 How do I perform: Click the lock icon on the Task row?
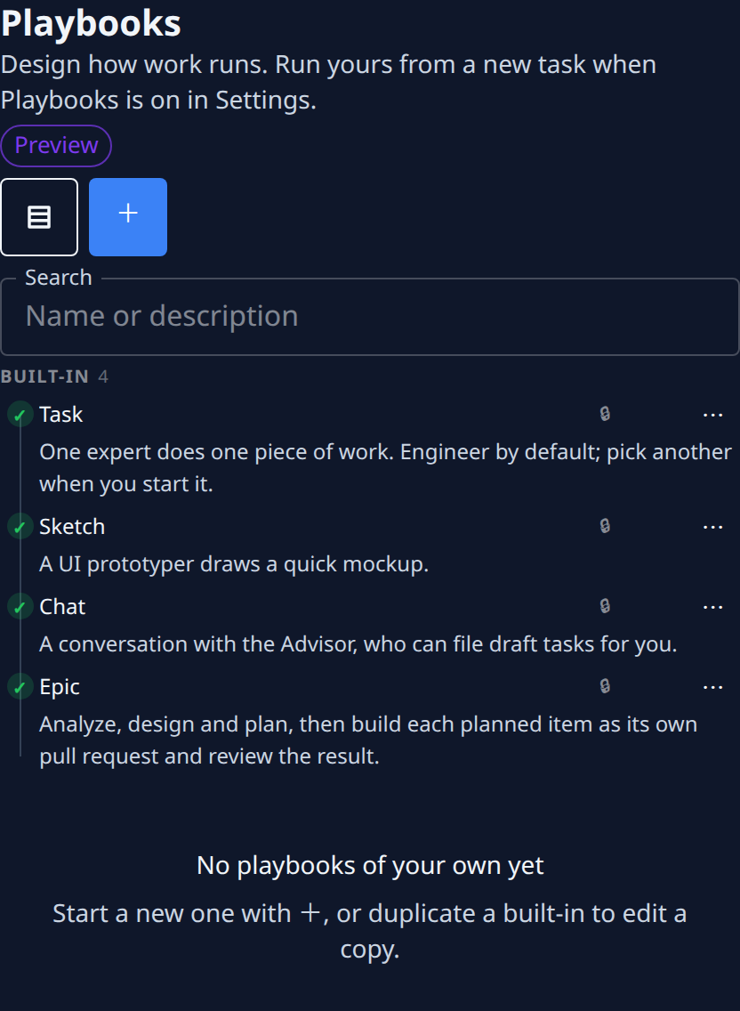(605, 414)
